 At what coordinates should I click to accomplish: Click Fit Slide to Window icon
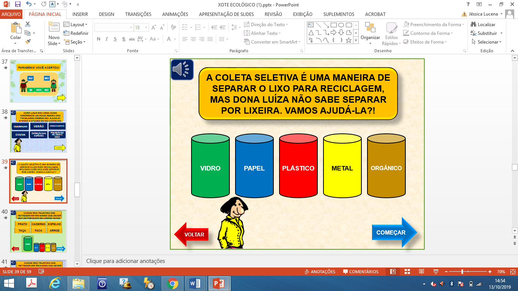point(512,272)
